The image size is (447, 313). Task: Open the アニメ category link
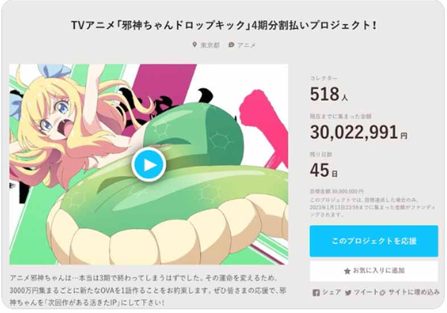(x=247, y=45)
